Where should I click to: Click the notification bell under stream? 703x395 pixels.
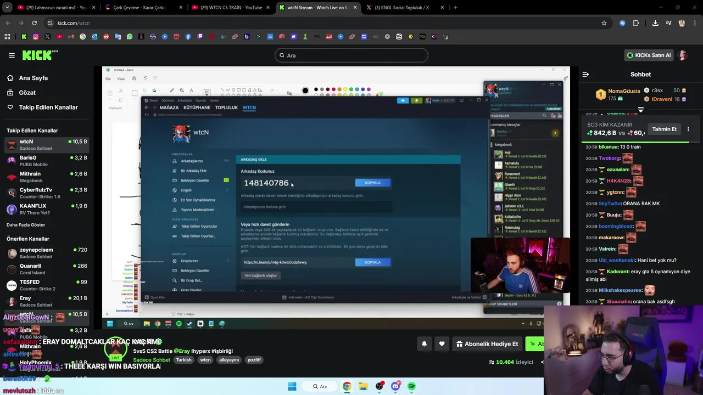tap(424, 344)
